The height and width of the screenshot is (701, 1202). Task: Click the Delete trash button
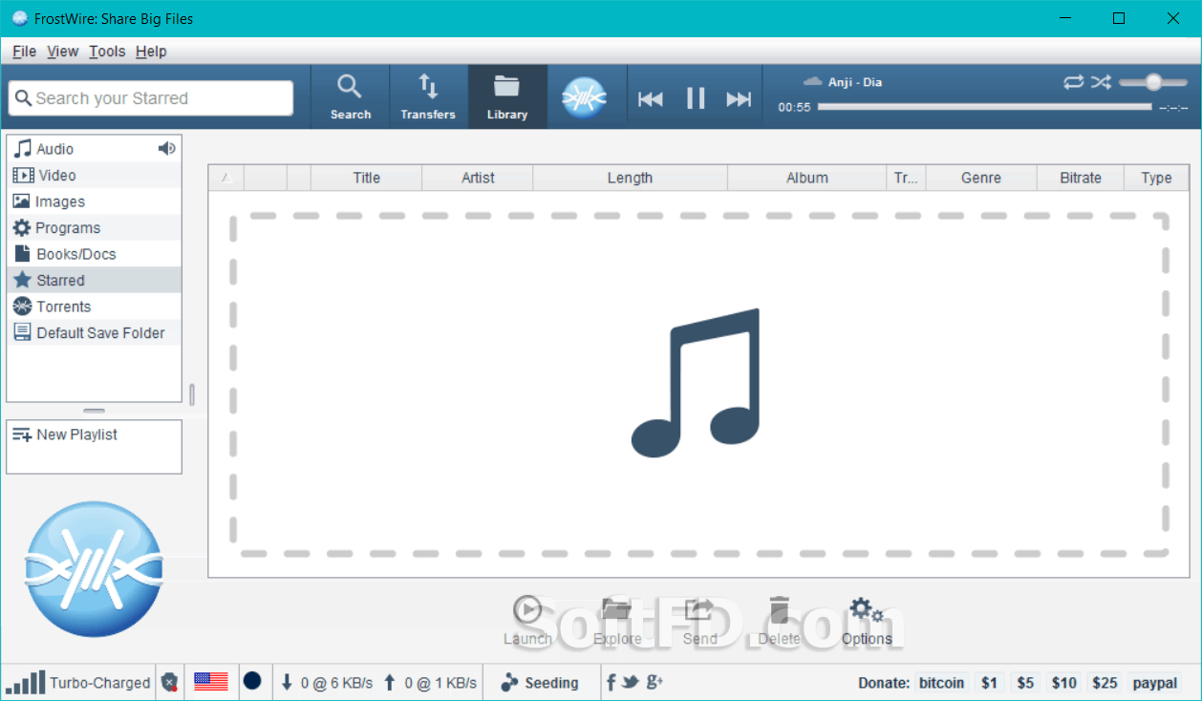[x=780, y=621]
